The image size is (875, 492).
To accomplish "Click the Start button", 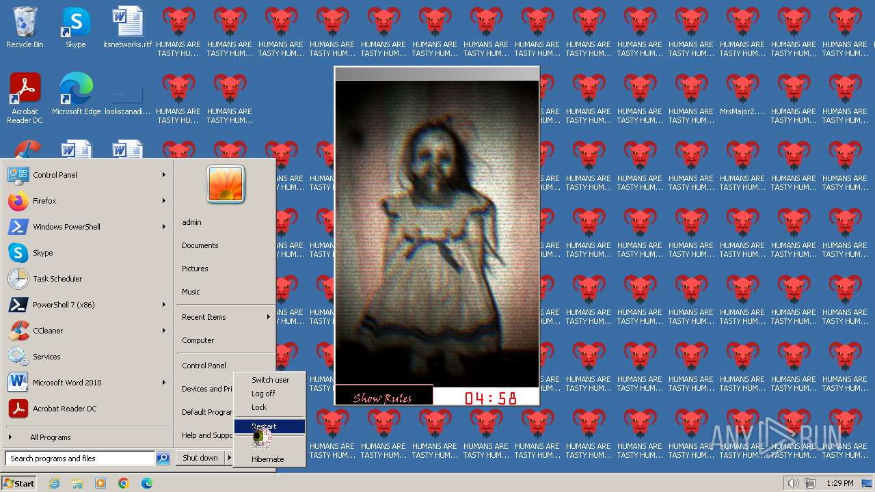I will point(19,483).
